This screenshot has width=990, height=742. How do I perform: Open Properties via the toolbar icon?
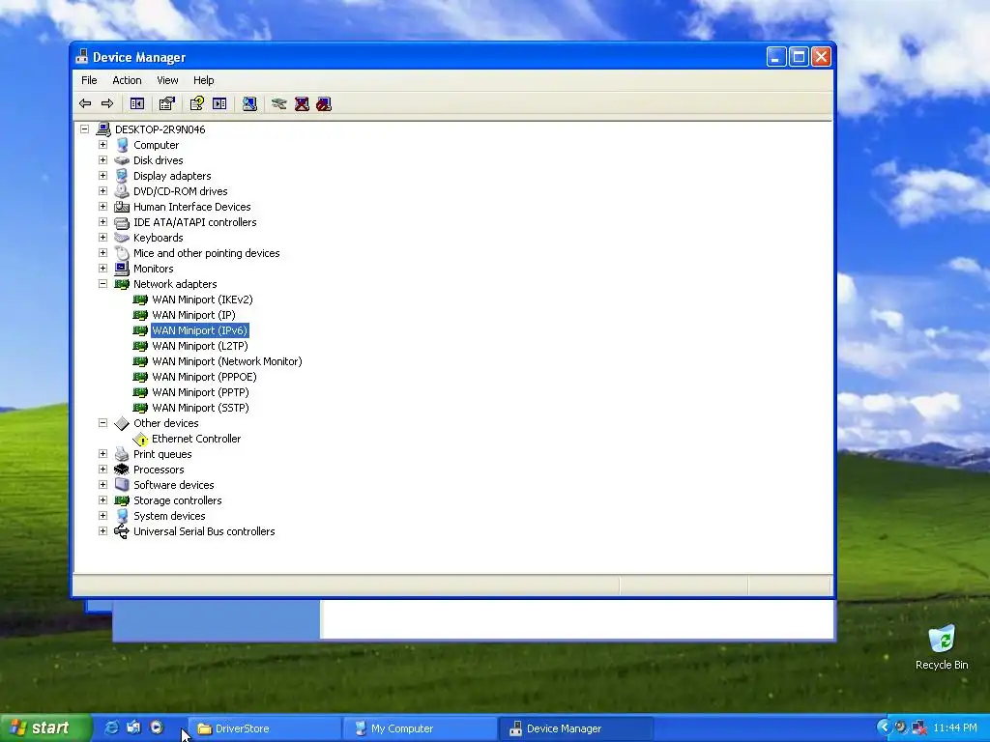[166, 103]
